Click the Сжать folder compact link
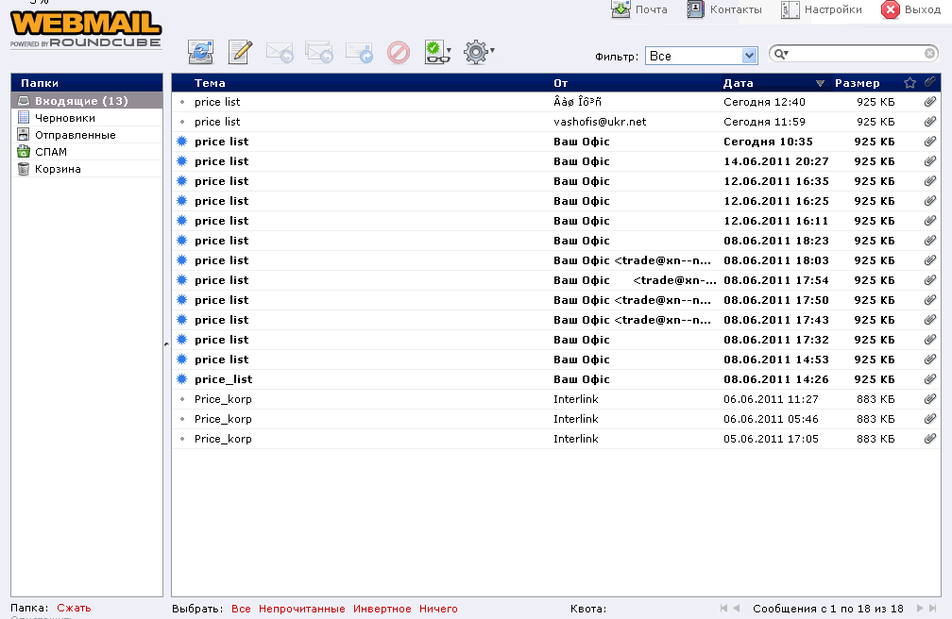 tap(74, 608)
